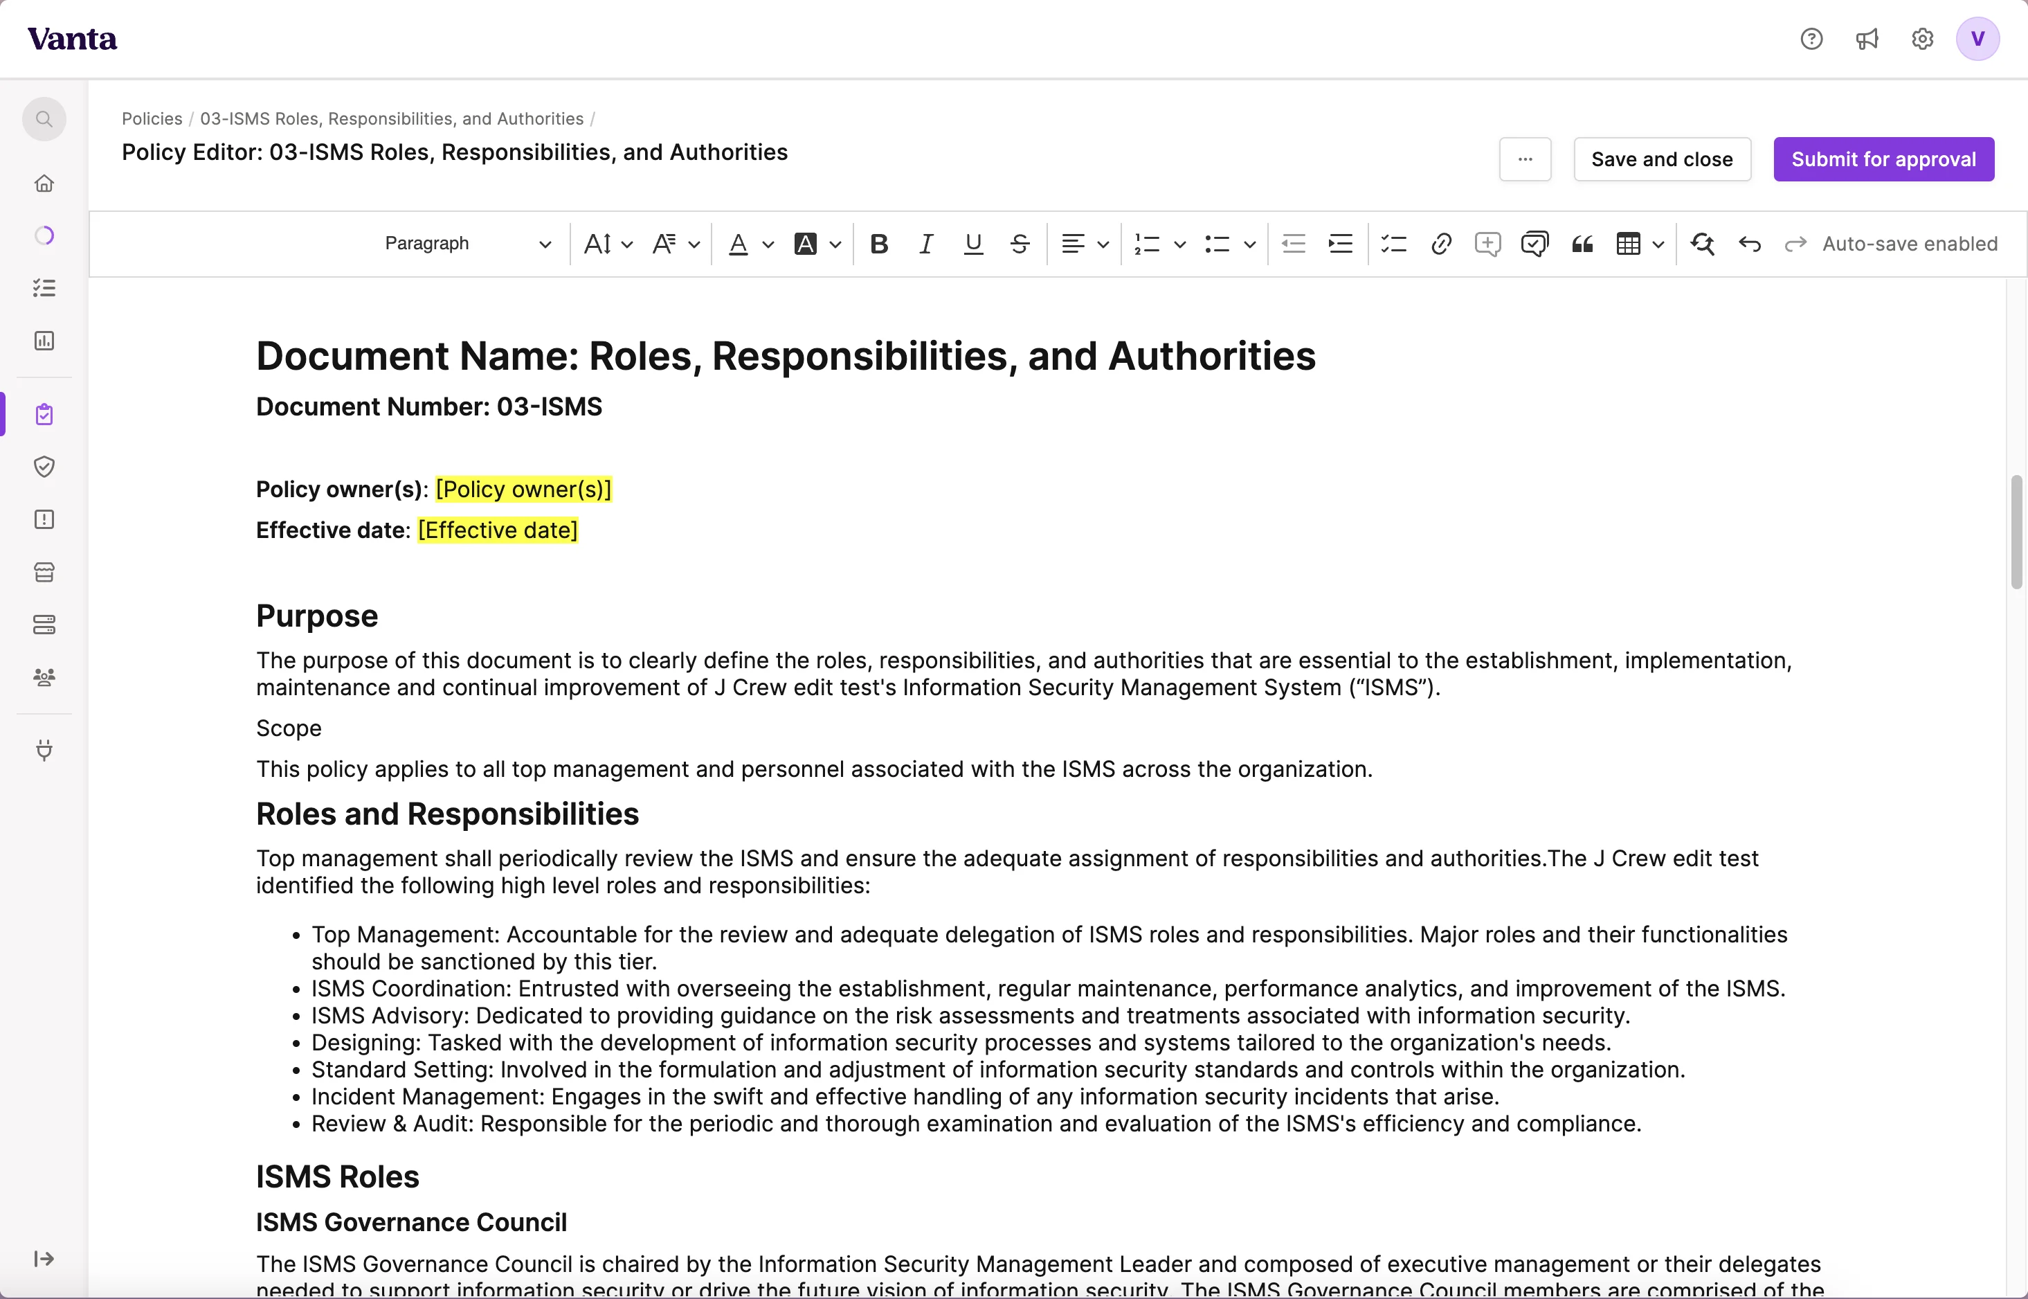The width and height of the screenshot is (2028, 1299).
Task: Click Submit for approval
Action: tap(1884, 159)
